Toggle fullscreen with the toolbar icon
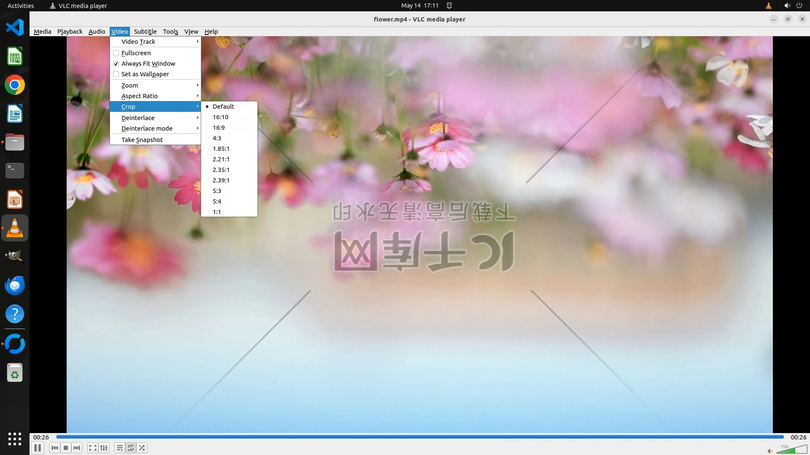Image resolution: width=810 pixels, height=455 pixels. pos(93,448)
